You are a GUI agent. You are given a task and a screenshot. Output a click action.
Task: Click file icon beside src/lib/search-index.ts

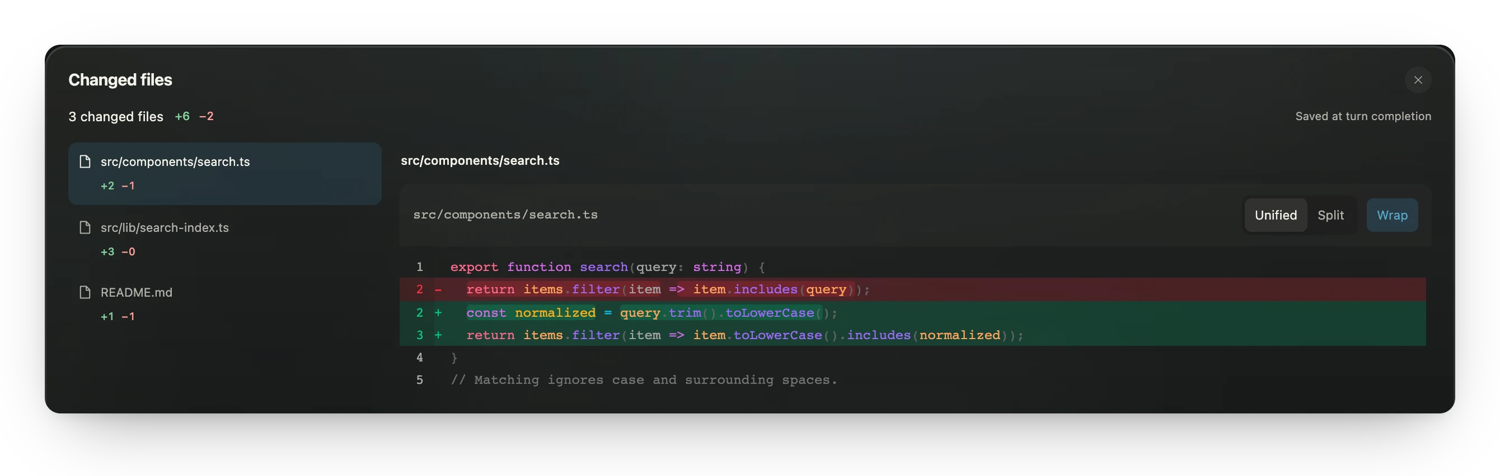(85, 227)
